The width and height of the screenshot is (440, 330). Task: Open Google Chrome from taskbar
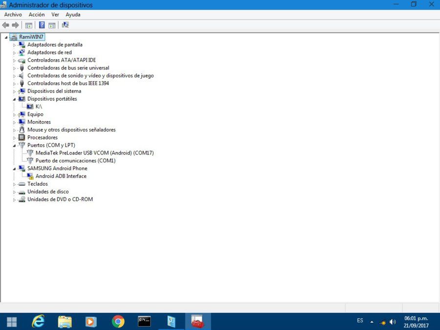tap(118, 322)
